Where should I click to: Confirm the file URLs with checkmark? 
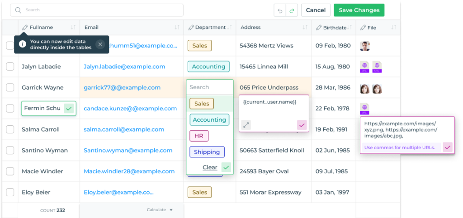click(x=447, y=147)
